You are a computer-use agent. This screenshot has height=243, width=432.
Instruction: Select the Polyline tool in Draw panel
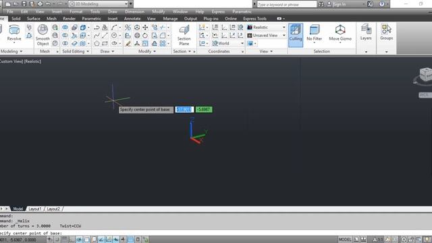click(97, 28)
